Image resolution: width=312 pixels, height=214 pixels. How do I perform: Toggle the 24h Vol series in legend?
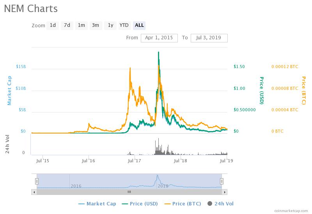tap(220, 203)
